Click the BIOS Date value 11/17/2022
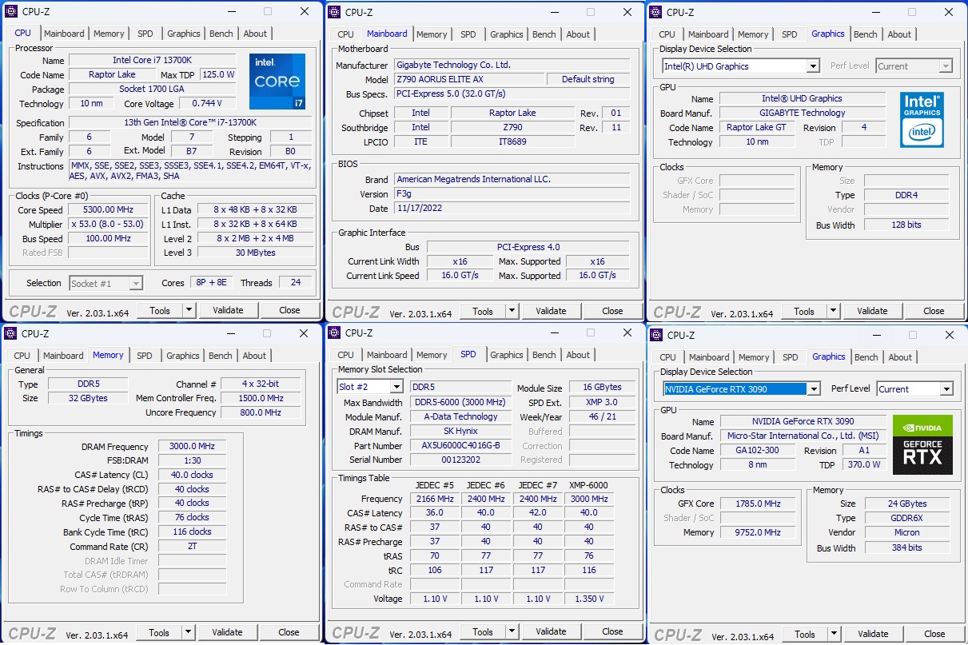 (x=512, y=209)
